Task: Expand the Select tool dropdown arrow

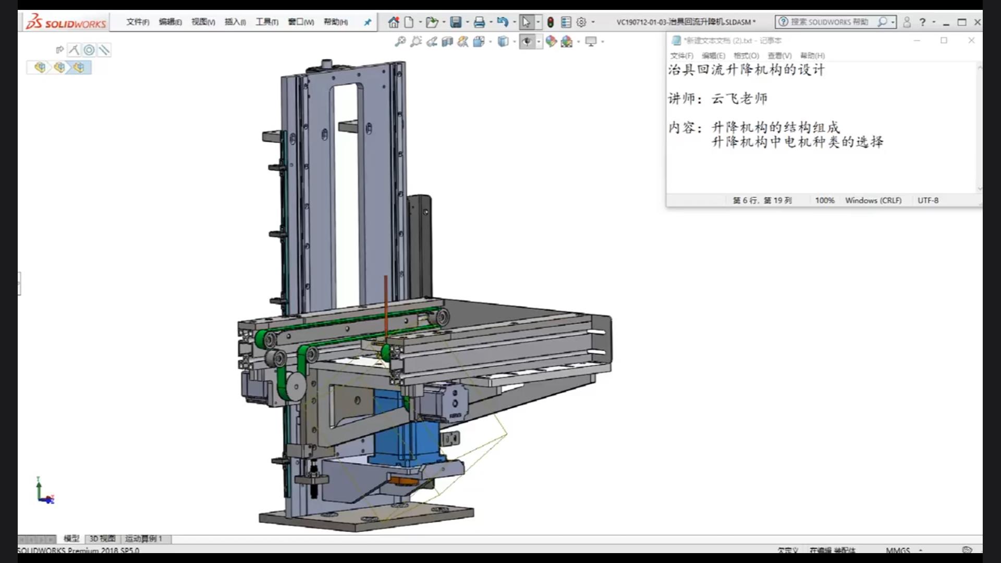Action: 539,22
